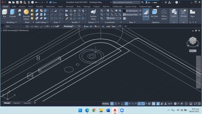The width and height of the screenshot is (202, 114).
Task: Close the Drawing2 file tab
Action: pyautogui.click(x=79, y=26)
